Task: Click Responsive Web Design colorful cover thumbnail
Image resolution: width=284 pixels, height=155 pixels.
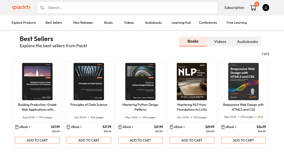Action: 243,82
